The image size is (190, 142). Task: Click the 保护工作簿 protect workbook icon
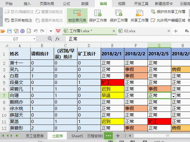click(x=119, y=13)
